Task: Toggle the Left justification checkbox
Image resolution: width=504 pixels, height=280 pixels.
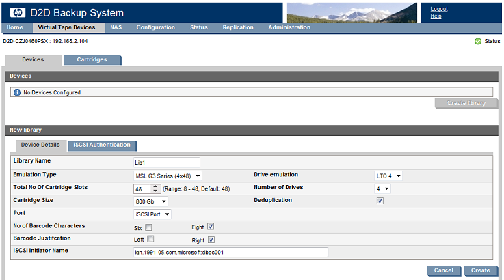Action: 150,239
